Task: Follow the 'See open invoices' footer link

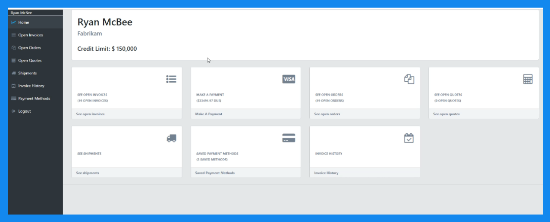Action: tap(90, 114)
